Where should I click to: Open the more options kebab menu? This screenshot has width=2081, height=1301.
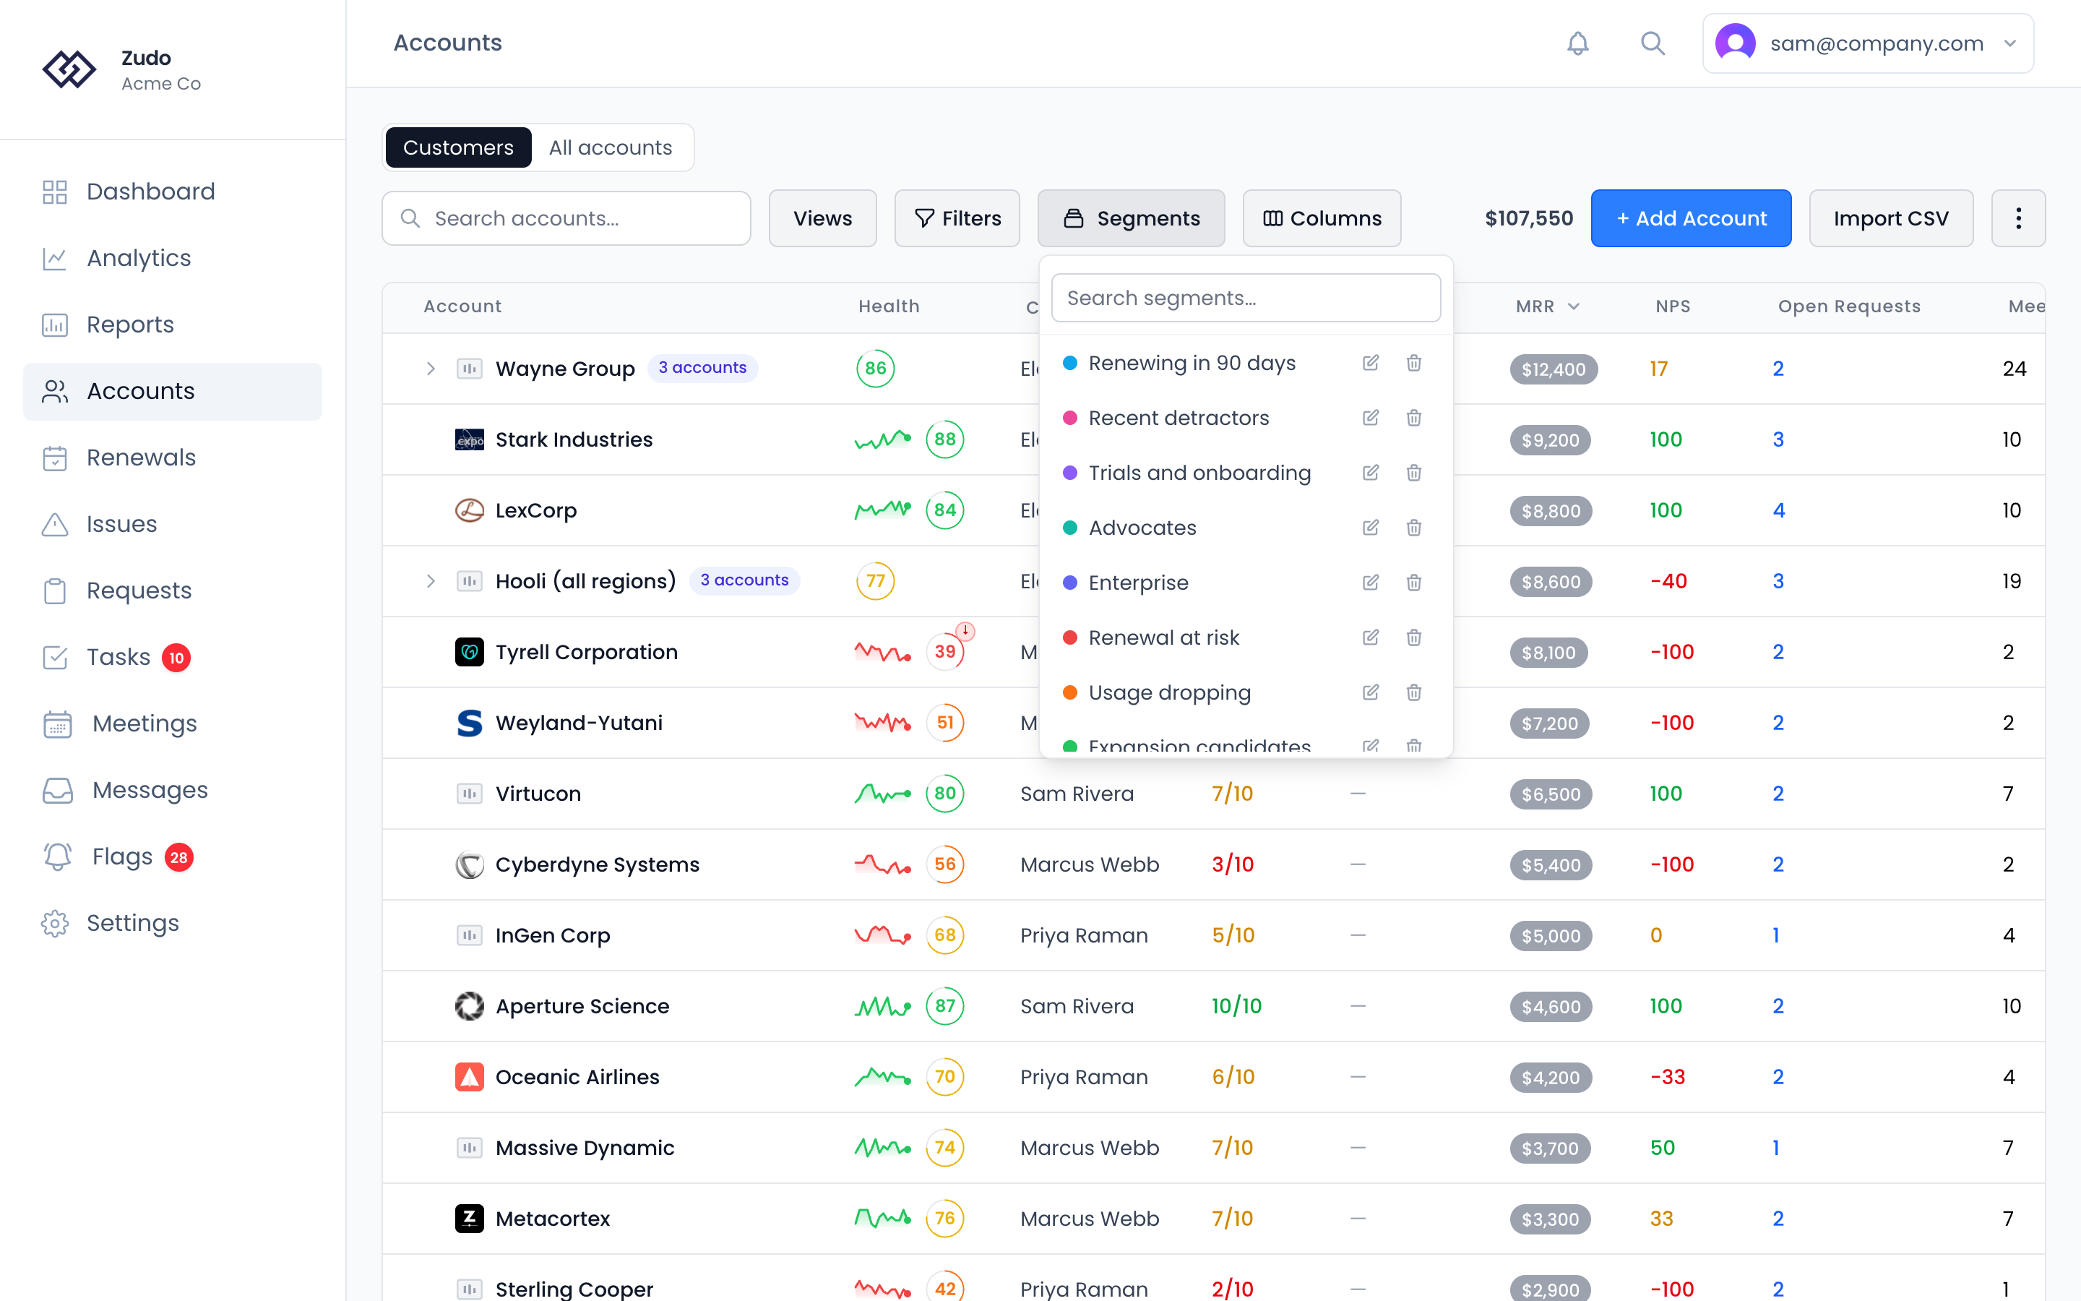[x=2017, y=218]
